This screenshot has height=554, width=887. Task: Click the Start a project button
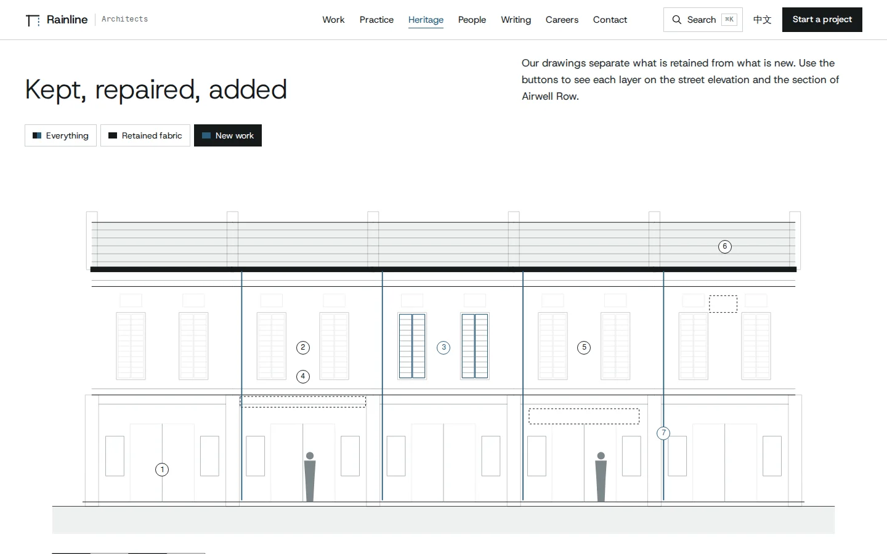point(822,20)
